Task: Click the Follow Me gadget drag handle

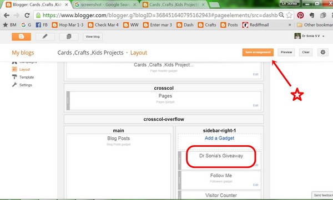Action: pos(180,180)
